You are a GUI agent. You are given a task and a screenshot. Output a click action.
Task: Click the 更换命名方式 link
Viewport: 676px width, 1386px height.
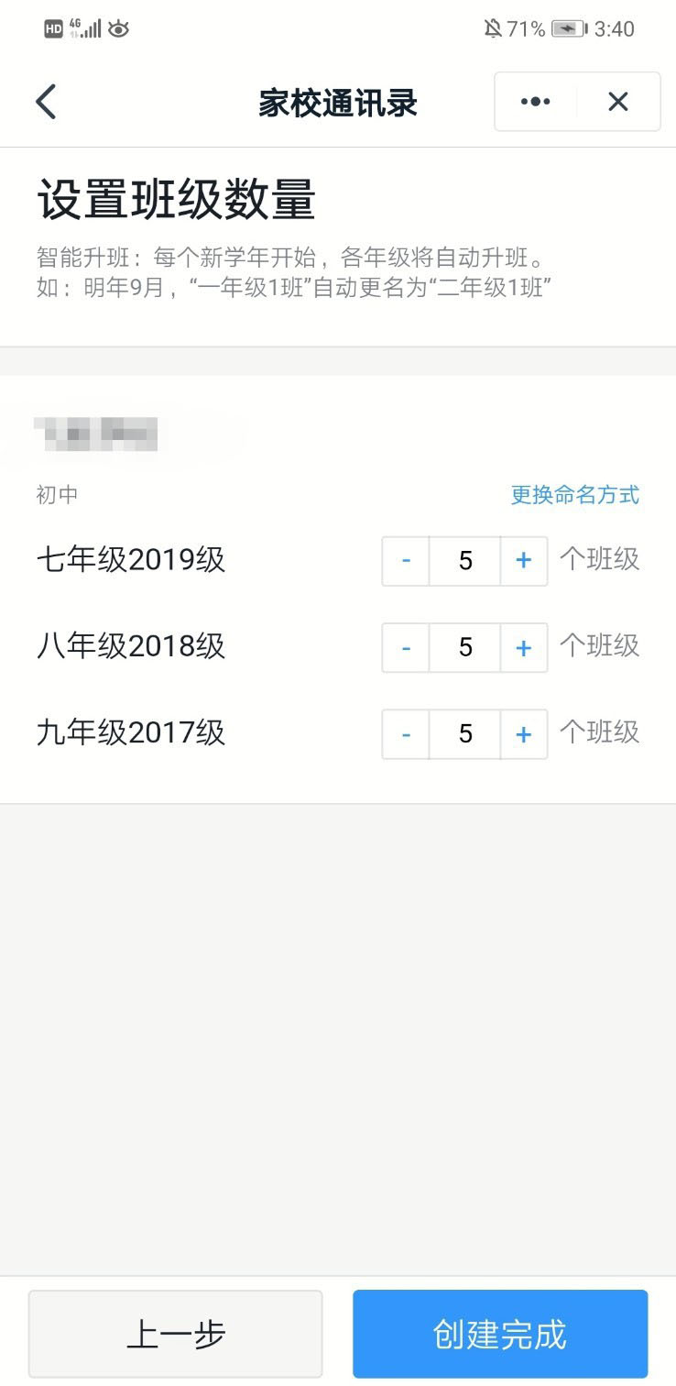coord(574,495)
